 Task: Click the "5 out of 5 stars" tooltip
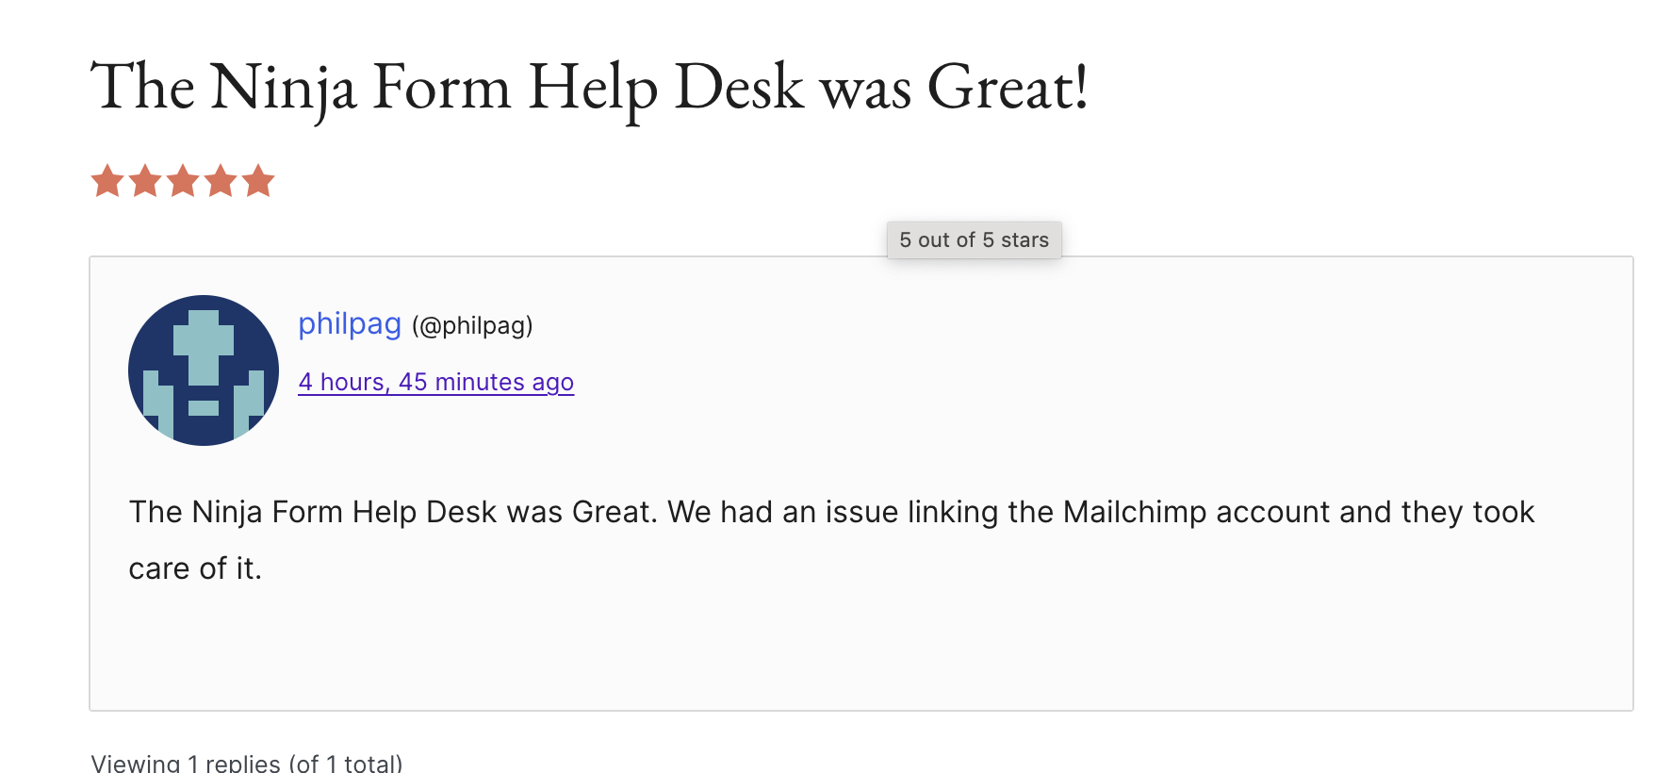pos(974,240)
